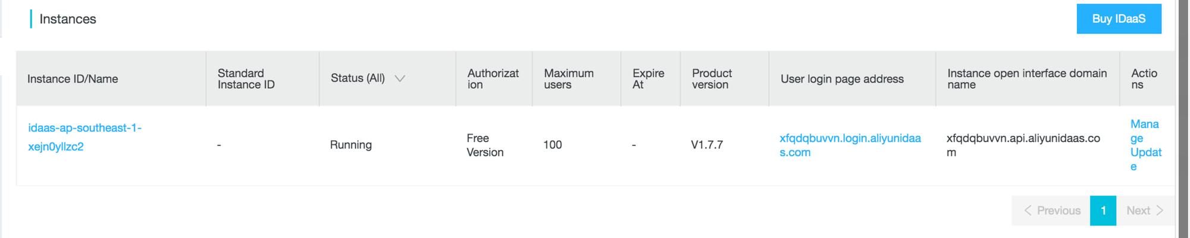Click the Authorization column header
The width and height of the screenshot is (1190, 238).
(493, 79)
